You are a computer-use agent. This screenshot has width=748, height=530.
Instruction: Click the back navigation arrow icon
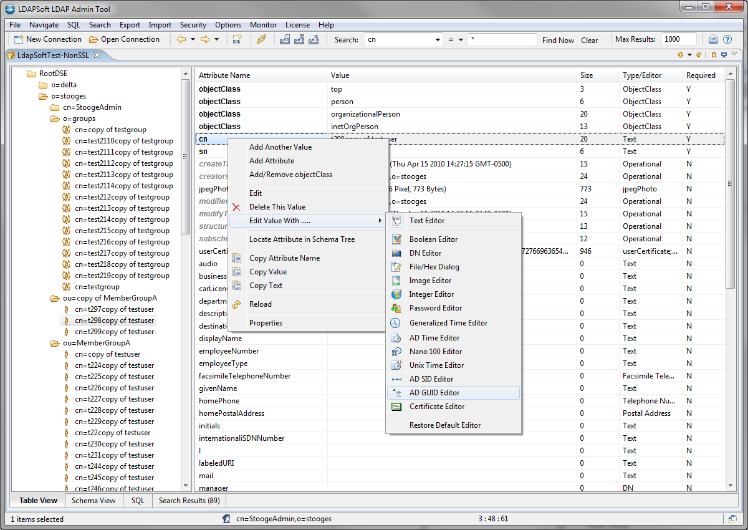point(181,39)
